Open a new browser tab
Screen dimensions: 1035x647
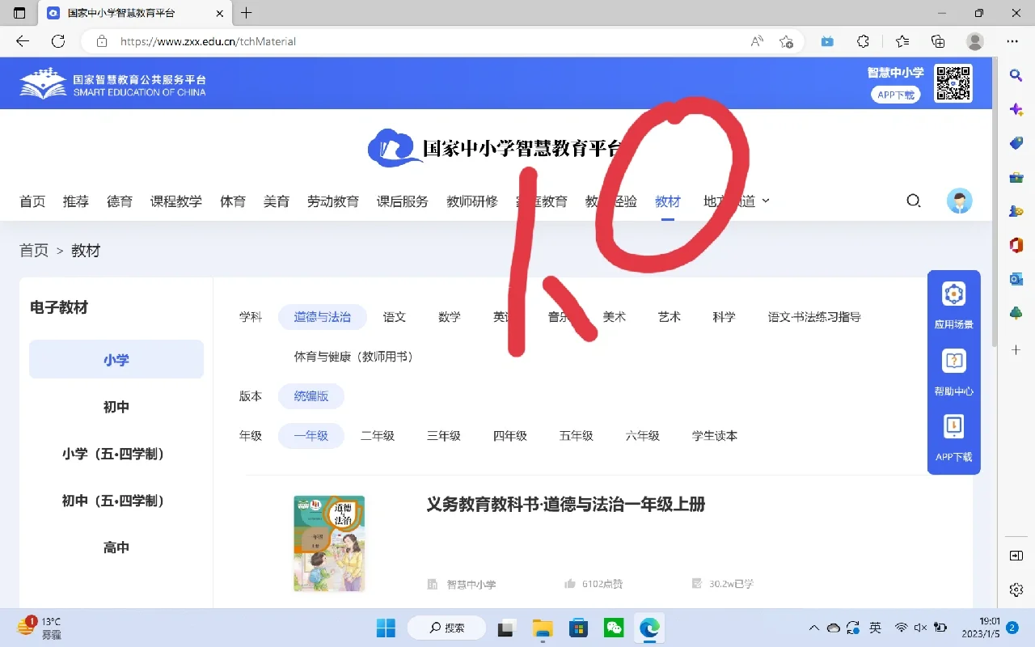click(247, 13)
